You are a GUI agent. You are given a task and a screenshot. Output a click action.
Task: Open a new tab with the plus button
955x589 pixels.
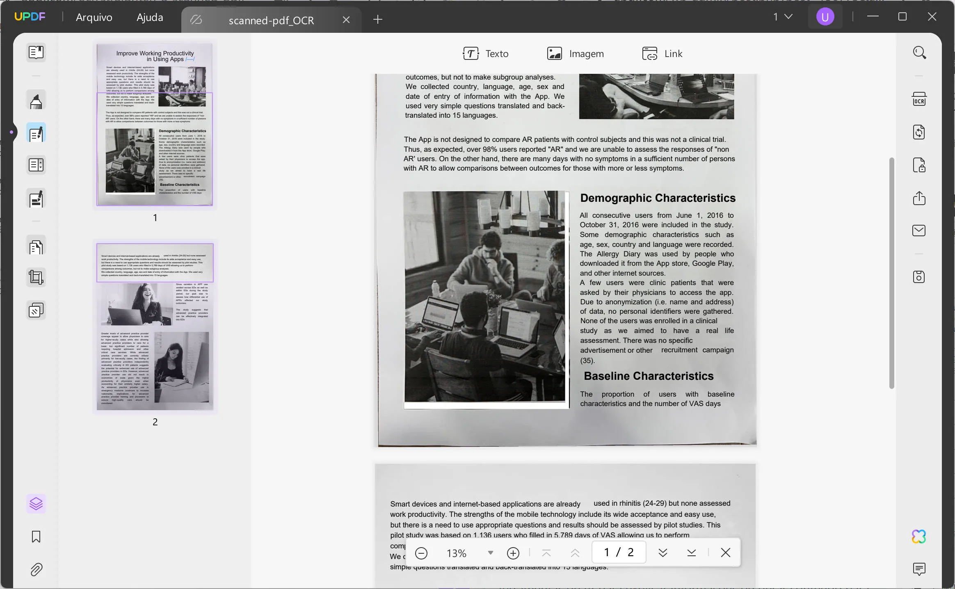point(377,19)
